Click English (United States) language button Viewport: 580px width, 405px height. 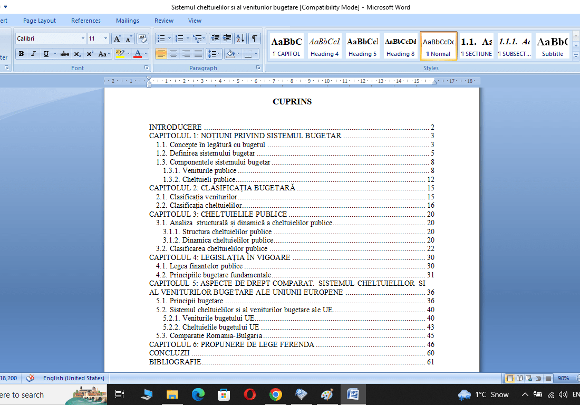(73, 378)
